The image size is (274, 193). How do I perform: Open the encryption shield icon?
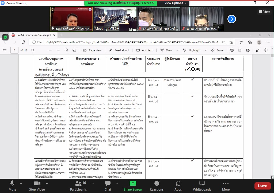[x=5, y=37]
